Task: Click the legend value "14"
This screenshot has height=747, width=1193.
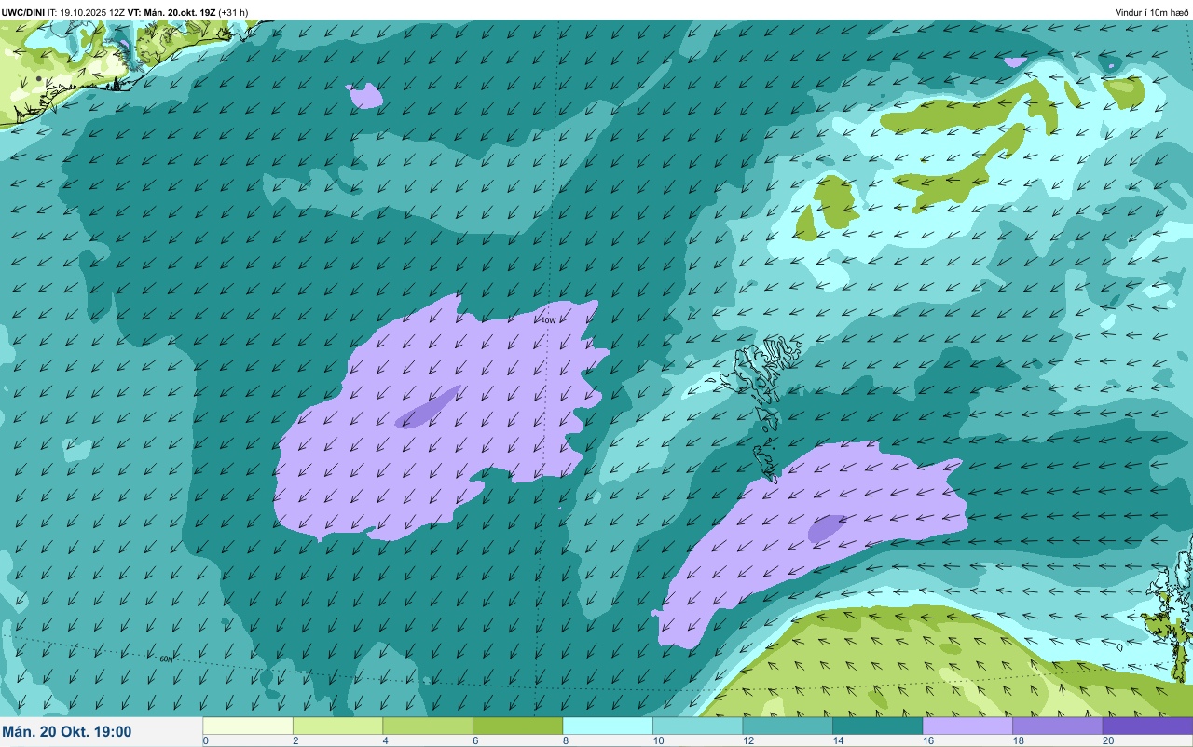Action: click(x=838, y=740)
